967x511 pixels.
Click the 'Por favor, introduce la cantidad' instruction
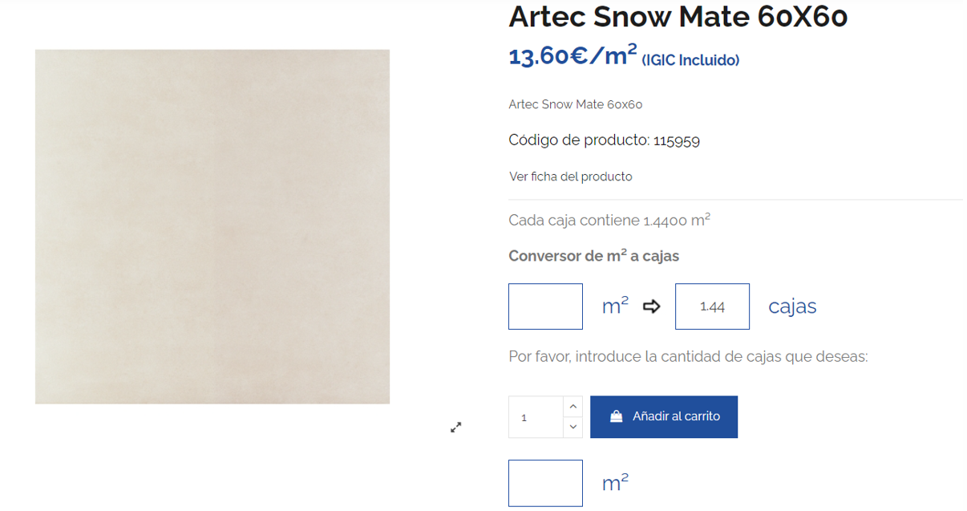(x=688, y=356)
